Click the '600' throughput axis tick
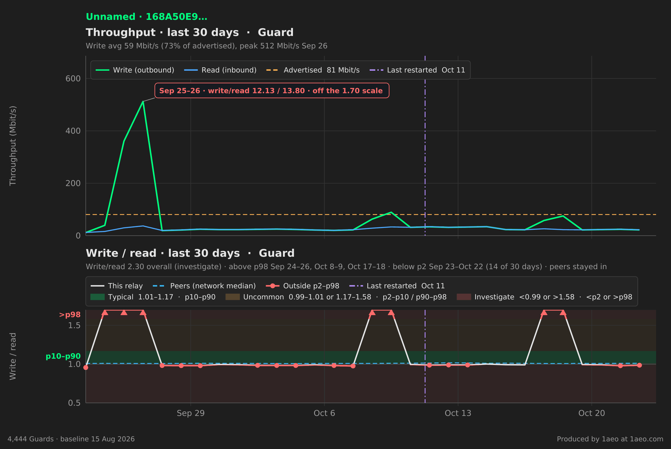 tap(73, 79)
